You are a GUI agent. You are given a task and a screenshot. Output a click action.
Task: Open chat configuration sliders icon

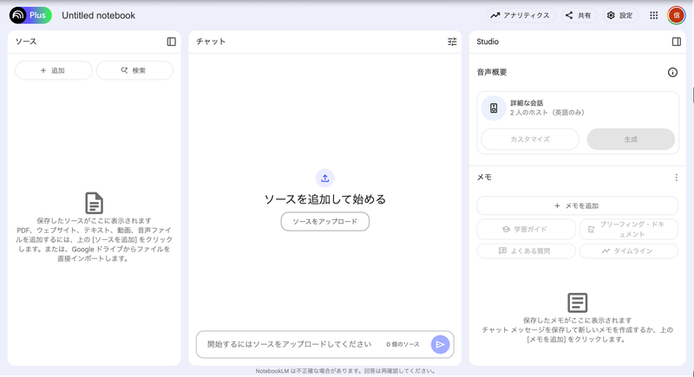[452, 42]
